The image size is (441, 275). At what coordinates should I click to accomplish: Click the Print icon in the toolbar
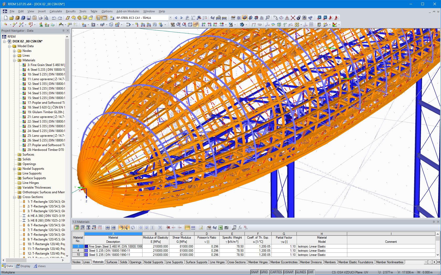tap(40, 18)
